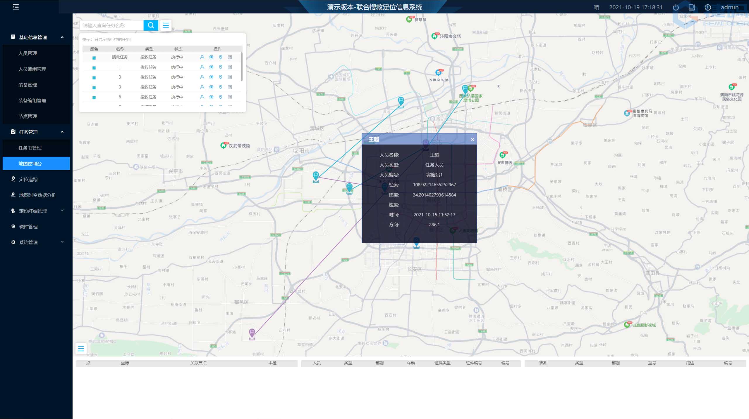Click color square of task 1 row
The image size is (749, 419).
click(x=94, y=68)
